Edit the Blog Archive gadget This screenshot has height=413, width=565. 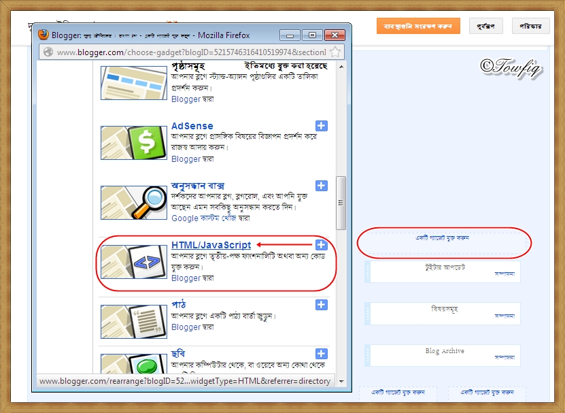click(x=504, y=357)
